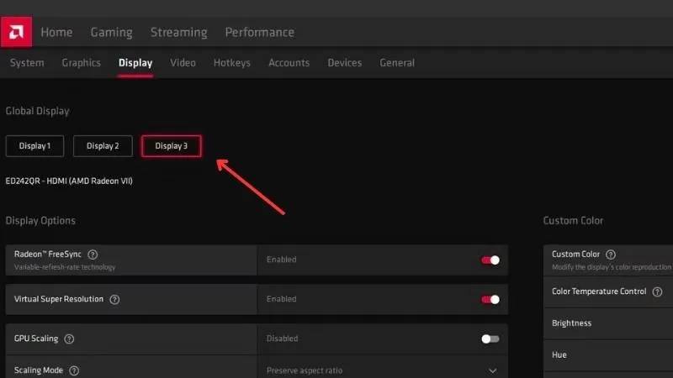Image resolution: width=673 pixels, height=378 pixels.
Task: Show Color Temperature Control help icon
Action: pos(657,291)
